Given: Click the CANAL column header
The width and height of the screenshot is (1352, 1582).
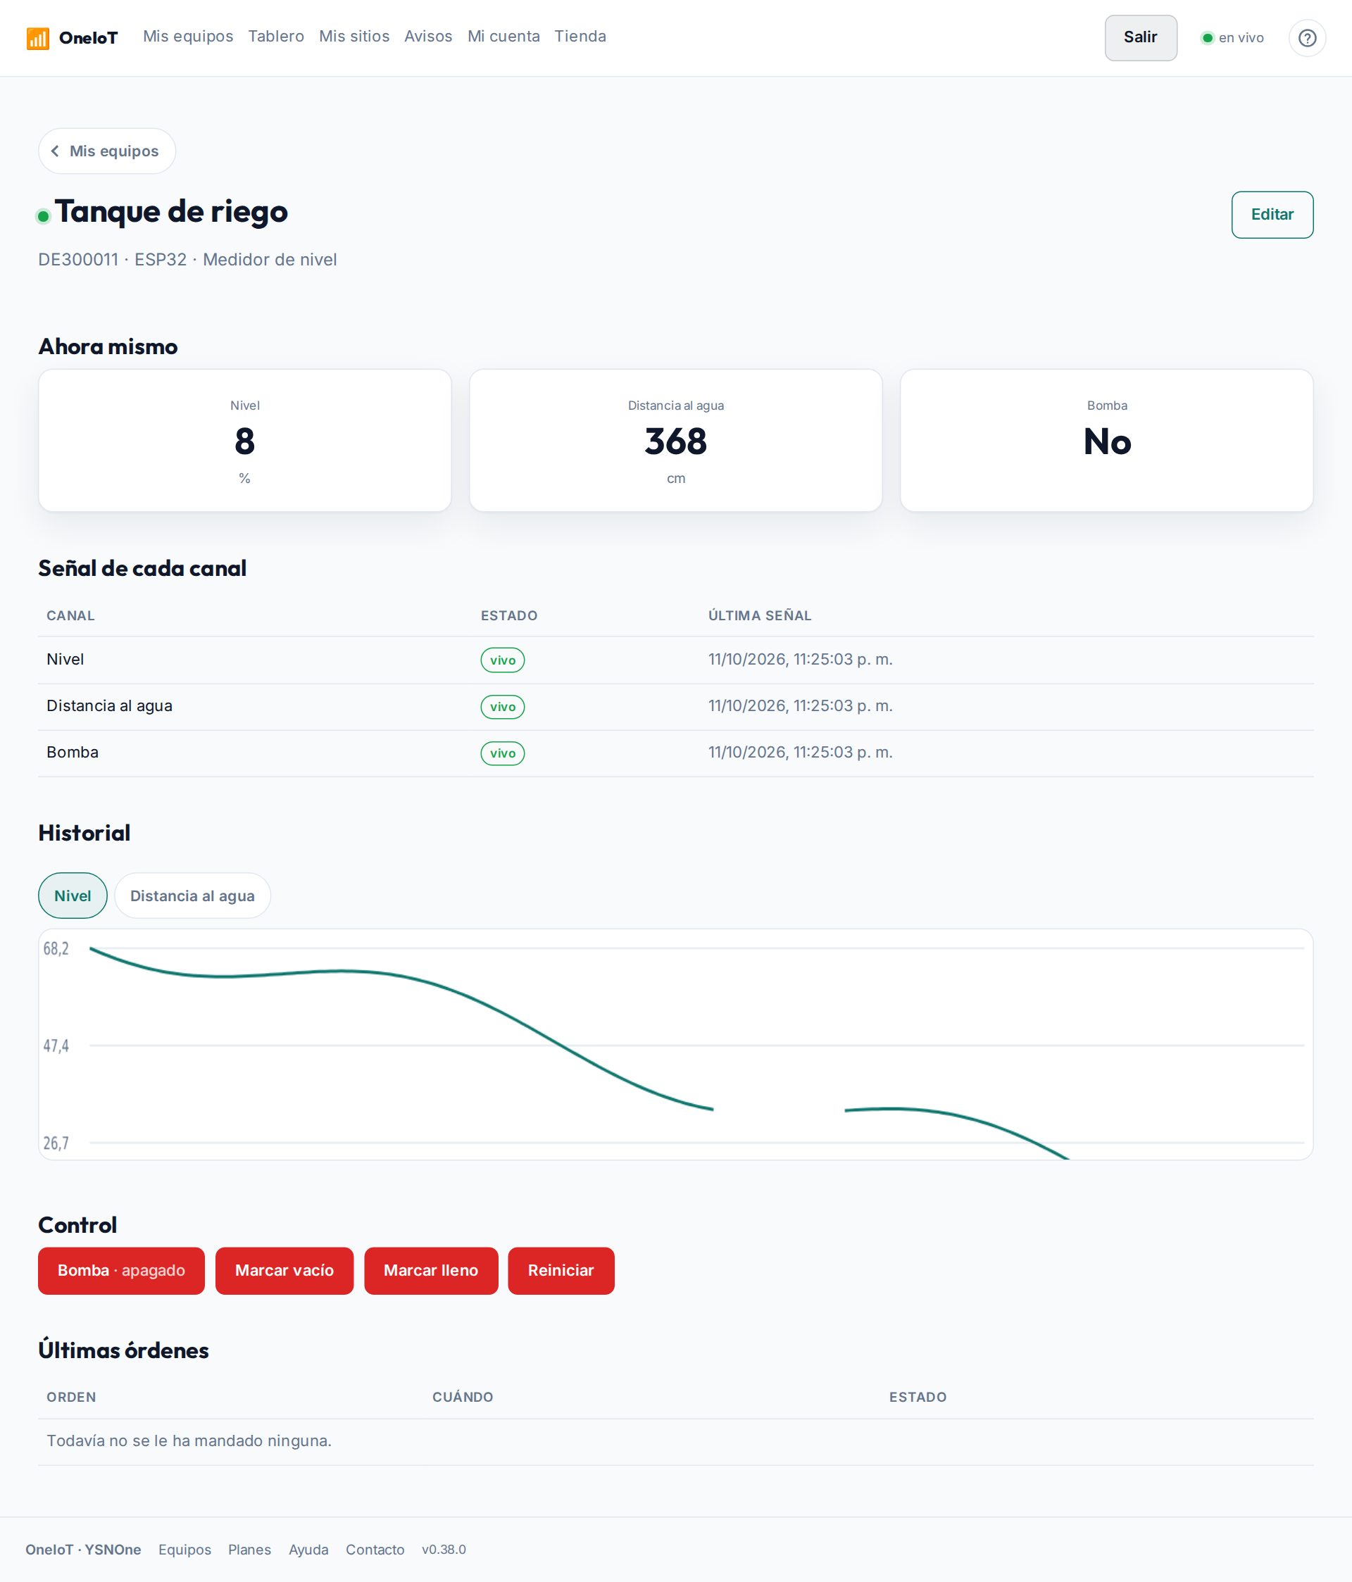Looking at the screenshot, I should pos(70,615).
